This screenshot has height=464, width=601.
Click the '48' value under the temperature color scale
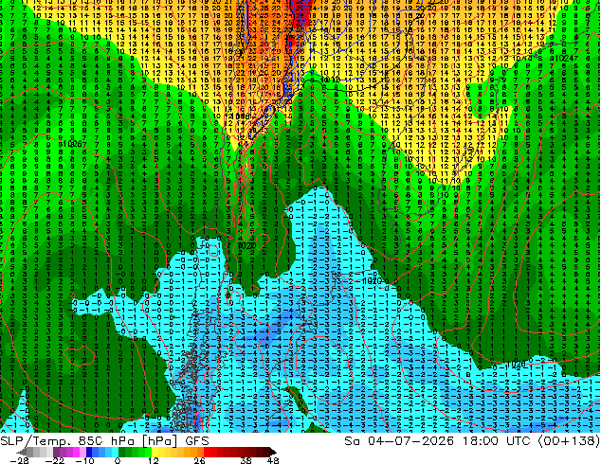pyautogui.click(x=273, y=460)
